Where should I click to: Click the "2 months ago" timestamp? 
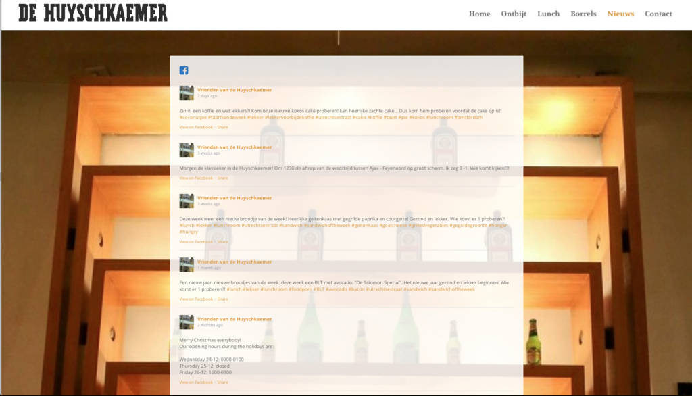tap(210, 325)
